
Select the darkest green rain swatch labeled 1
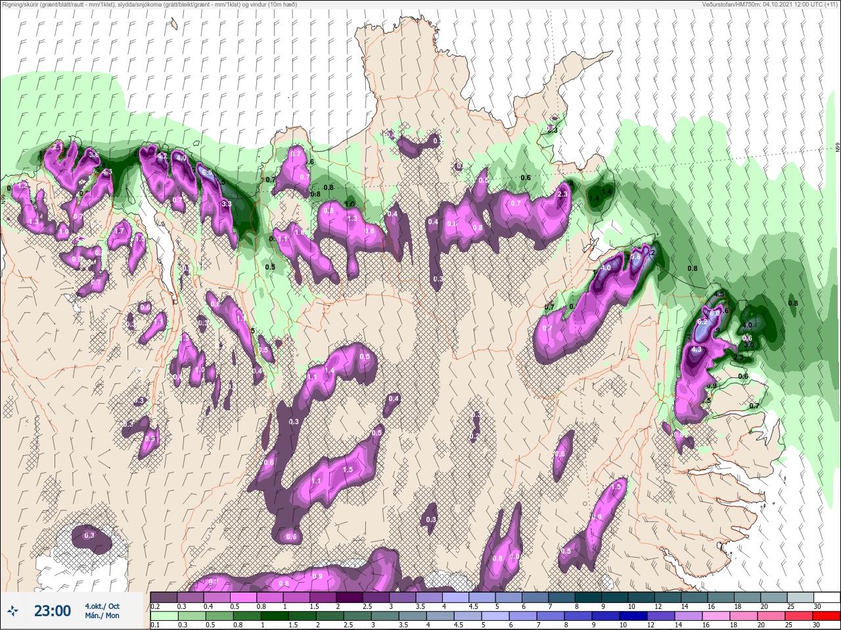pos(275,616)
